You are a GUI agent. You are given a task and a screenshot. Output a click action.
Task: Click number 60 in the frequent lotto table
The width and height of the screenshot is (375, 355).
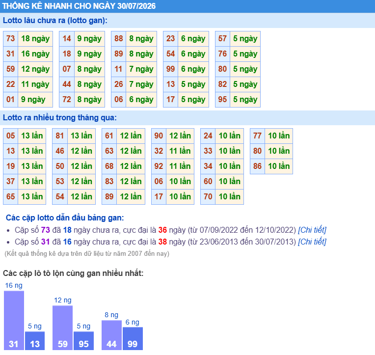(x=208, y=182)
